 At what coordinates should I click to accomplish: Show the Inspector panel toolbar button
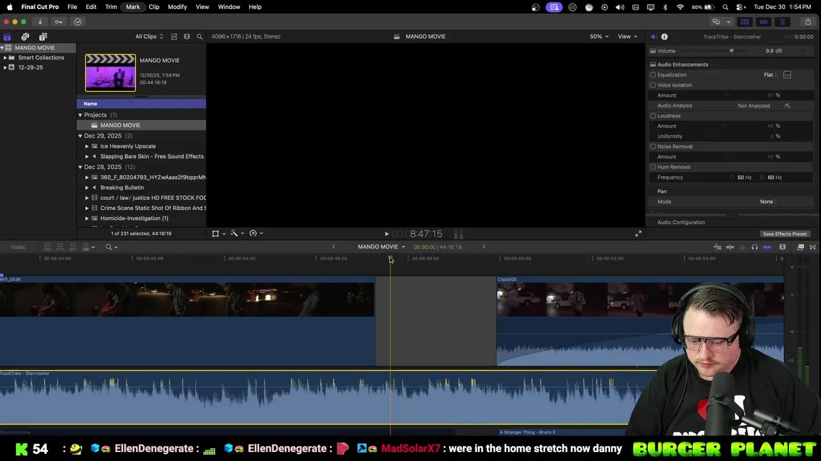(x=782, y=22)
